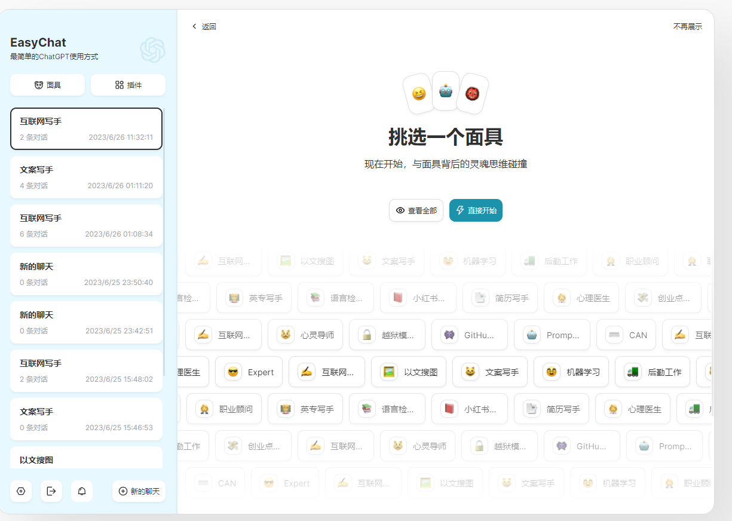Open the 面具 masks tab
This screenshot has height=521, width=732.
tap(47, 85)
